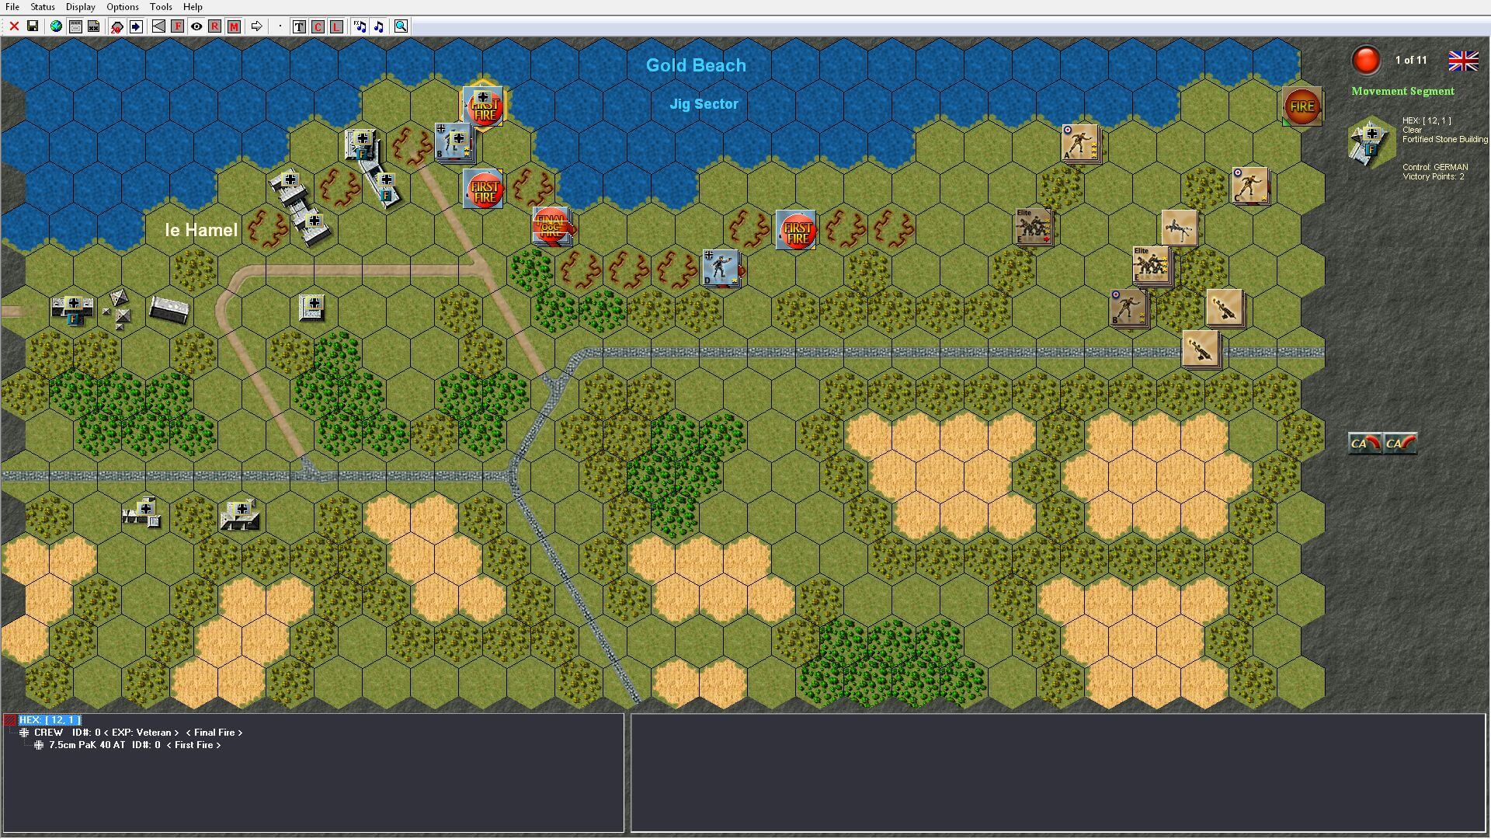The height and width of the screenshot is (839, 1491).
Task: Click the red M toolbar button
Action: [x=234, y=26]
